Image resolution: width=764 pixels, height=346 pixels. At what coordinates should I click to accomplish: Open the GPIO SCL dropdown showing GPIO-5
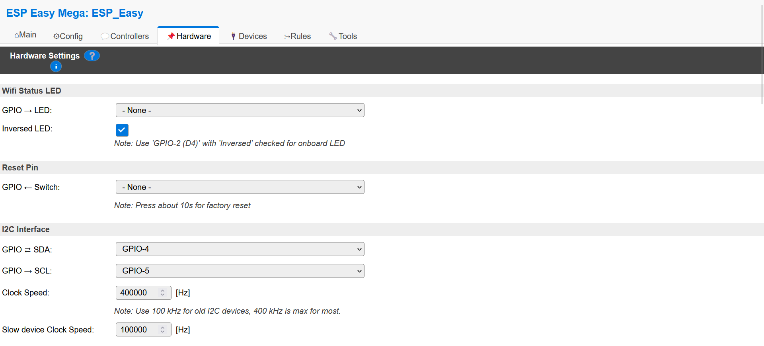pos(239,271)
